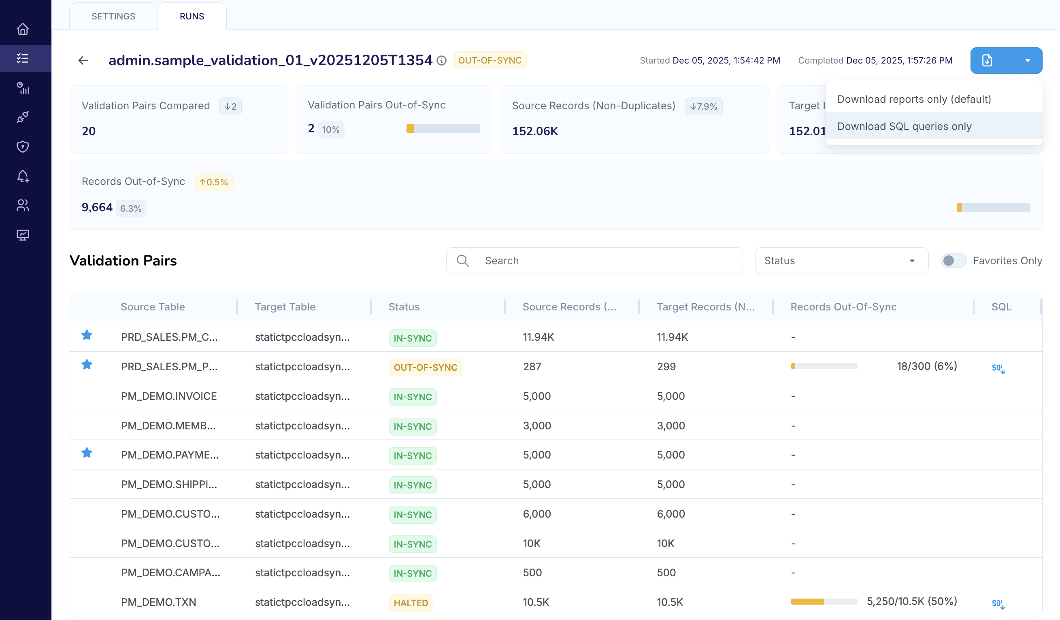This screenshot has width=1060, height=620.
Task: Open the alerts bell icon in sidebar
Action: click(x=23, y=176)
